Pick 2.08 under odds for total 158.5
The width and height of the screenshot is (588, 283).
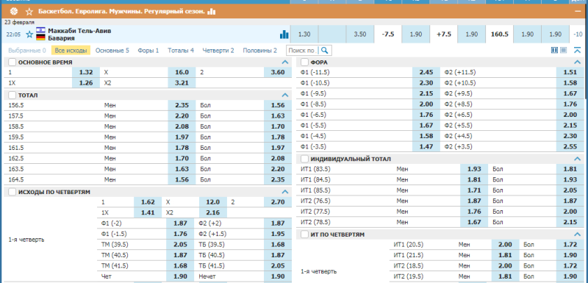(182, 126)
